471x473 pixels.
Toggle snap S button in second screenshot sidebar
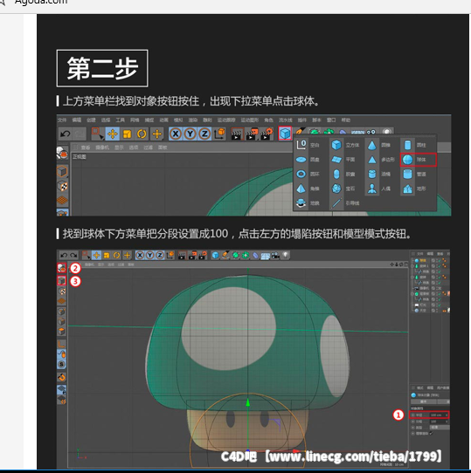click(62, 364)
